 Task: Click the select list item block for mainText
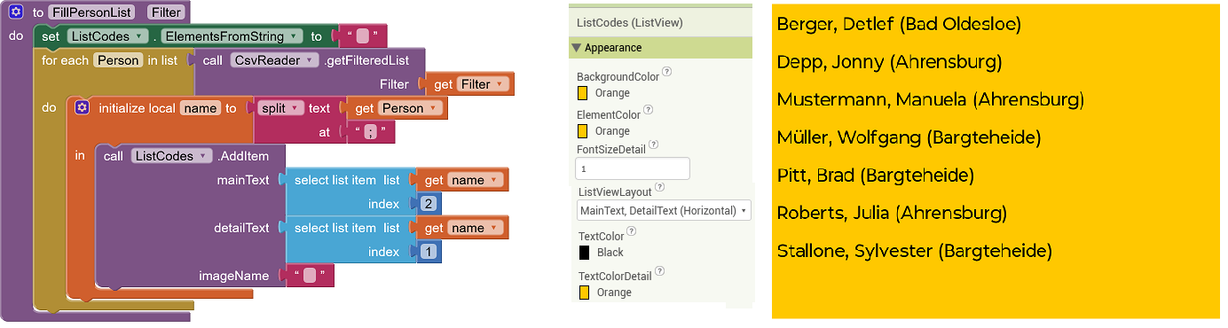tap(347, 180)
